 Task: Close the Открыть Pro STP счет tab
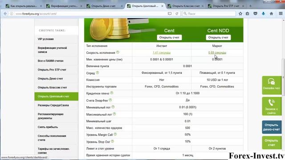pyautogui.click(x=243, y=6)
